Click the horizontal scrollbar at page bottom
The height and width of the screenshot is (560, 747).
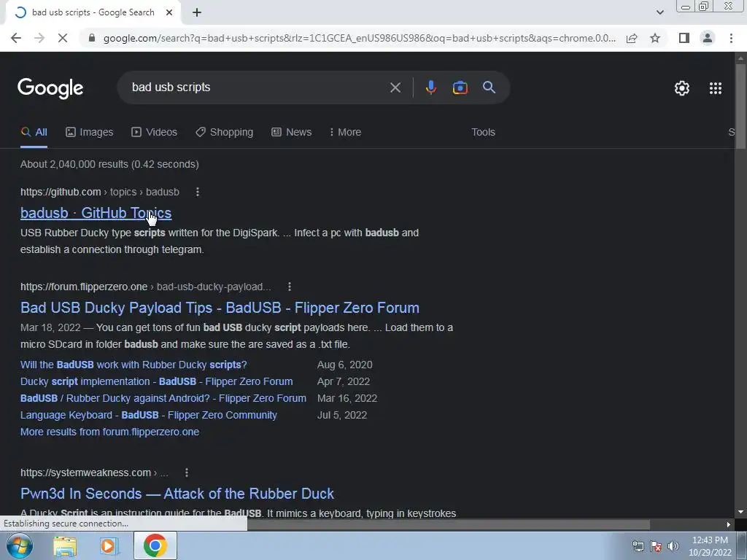tap(449, 524)
